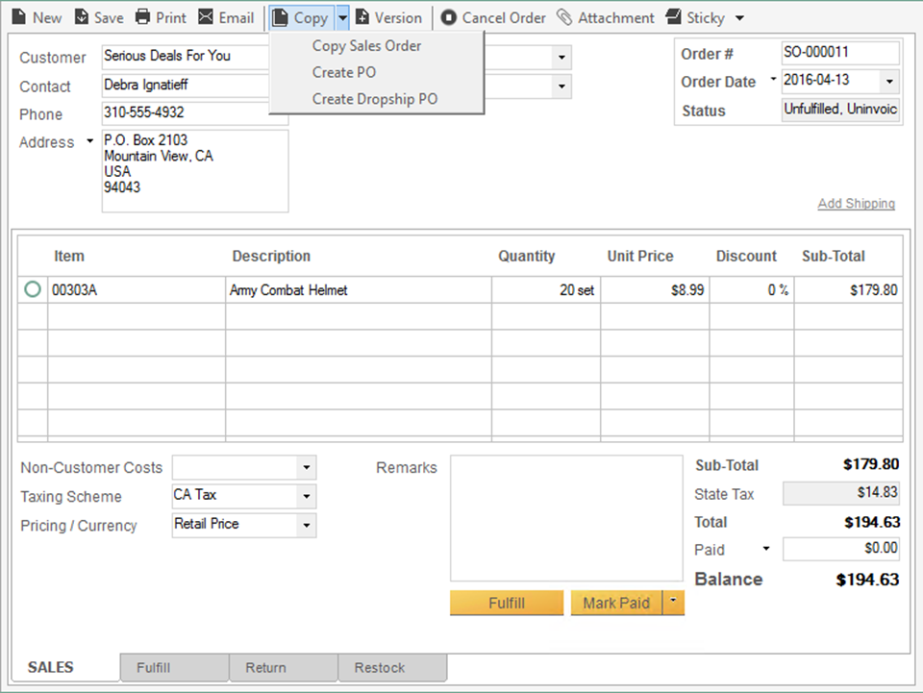Screen dimensions: 923x693
Task: Expand the Non-Customer Costs dropdown
Action: tap(306, 468)
